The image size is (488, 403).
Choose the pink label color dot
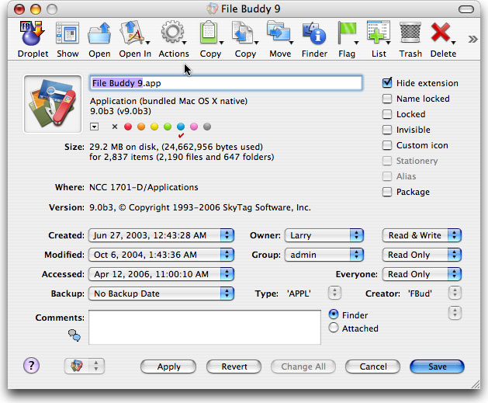pos(194,127)
